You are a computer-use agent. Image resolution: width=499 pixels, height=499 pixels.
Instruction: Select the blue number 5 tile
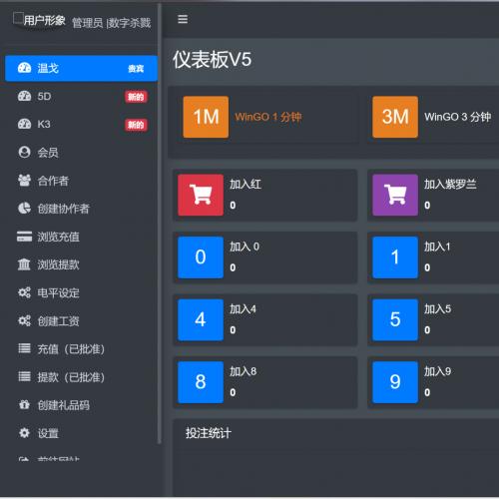pyautogui.click(x=395, y=319)
